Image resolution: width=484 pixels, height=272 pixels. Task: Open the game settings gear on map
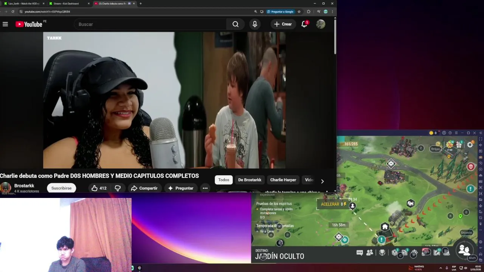point(470,145)
